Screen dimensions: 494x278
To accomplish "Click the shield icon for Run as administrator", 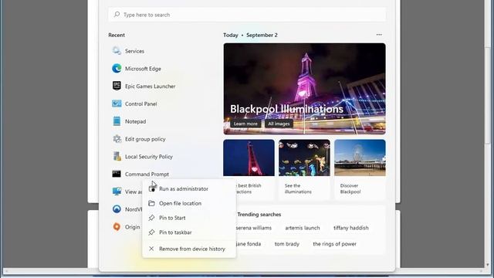I will (x=152, y=188).
